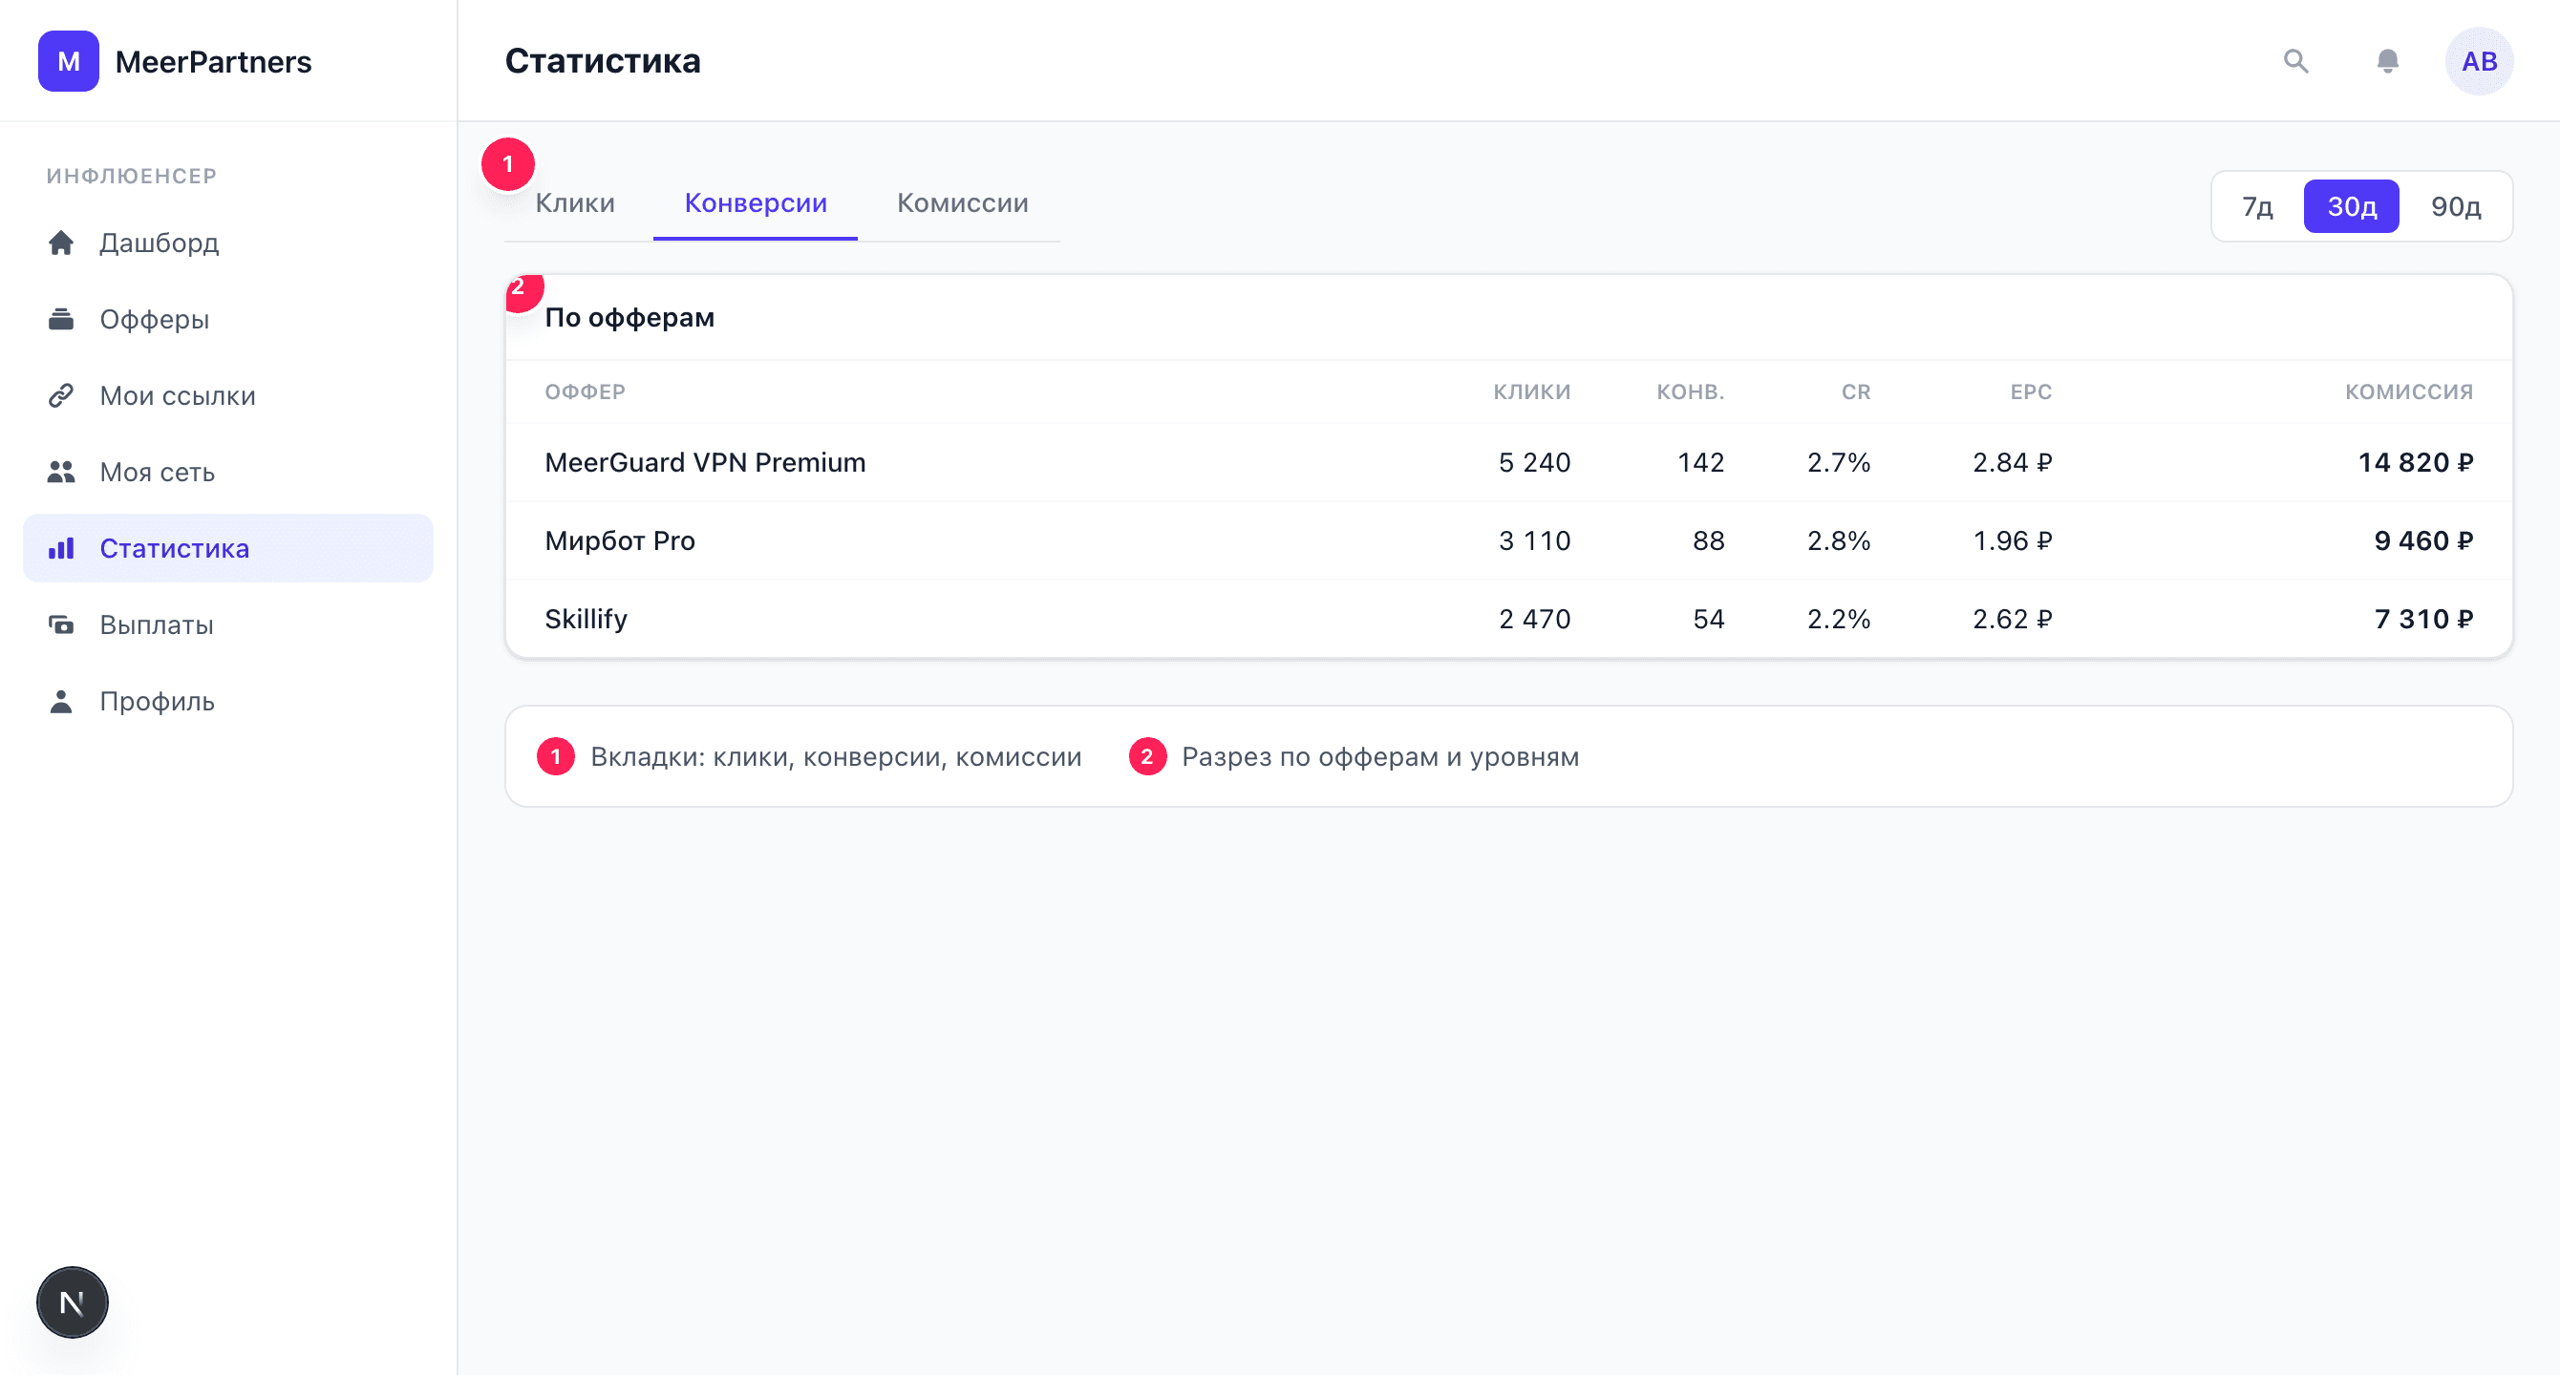The height and width of the screenshot is (1375, 2560).
Task: Click the 88 conversions value
Action: tap(1708, 540)
